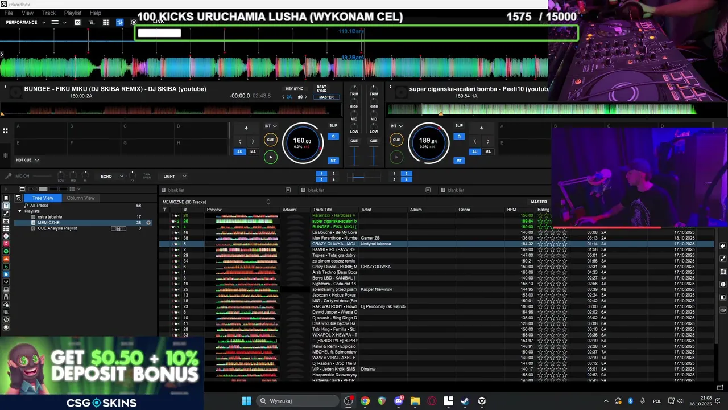
Task: Click the track filter funnel icon
Action: [x=164, y=210]
